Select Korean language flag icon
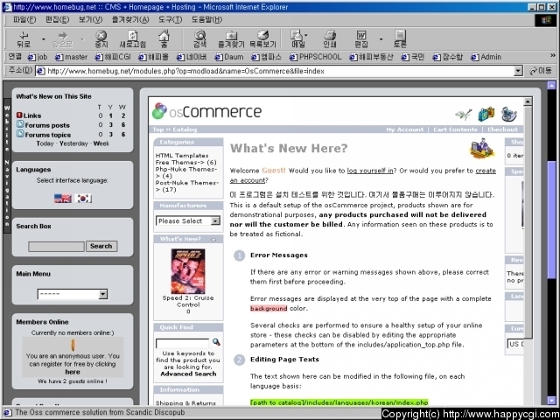 click(83, 199)
